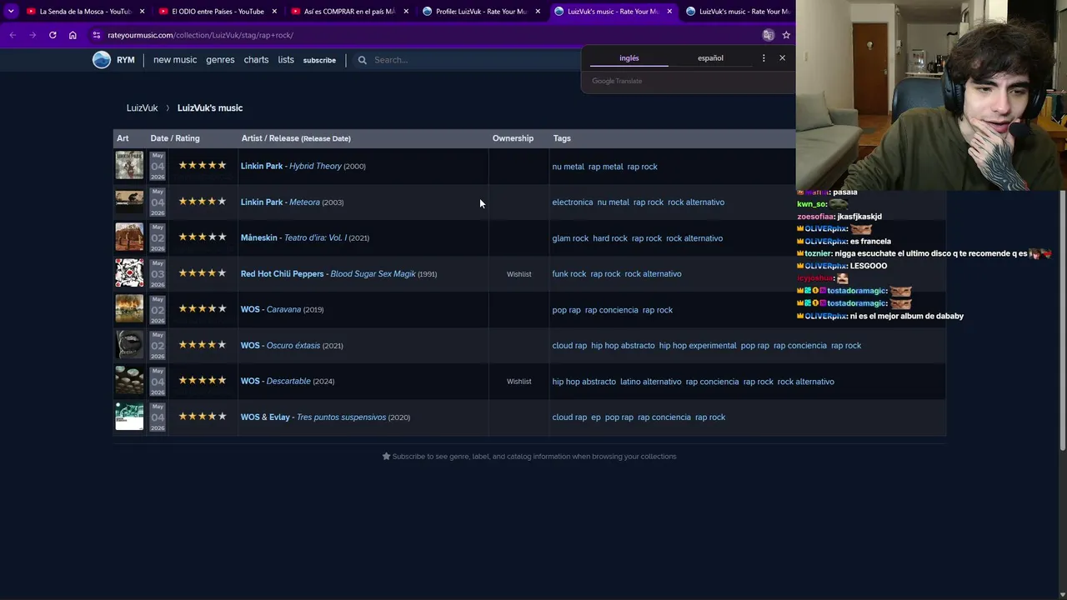The height and width of the screenshot is (600, 1067).
Task: Open Oscuro éxtasis album cover thumbnail
Action: pyautogui.click(x=129, y=345)
